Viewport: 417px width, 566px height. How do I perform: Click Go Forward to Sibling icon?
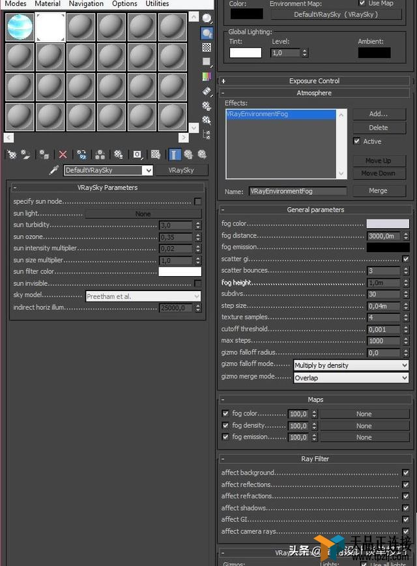coord(202,154)
